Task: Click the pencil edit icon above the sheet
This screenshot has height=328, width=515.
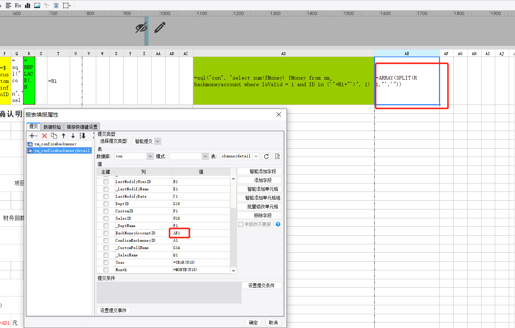Action: tap(160, 28)
